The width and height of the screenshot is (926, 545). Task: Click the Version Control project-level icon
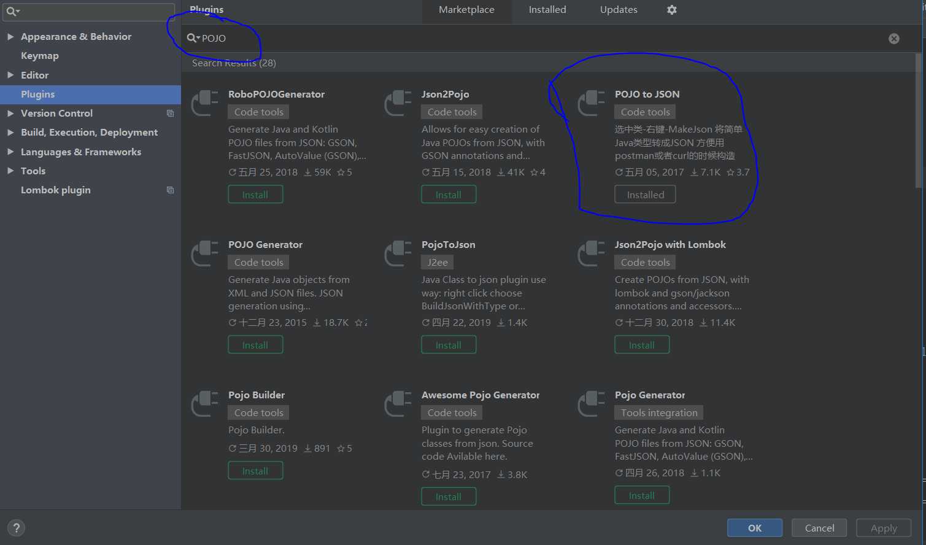tap(171, 114)
